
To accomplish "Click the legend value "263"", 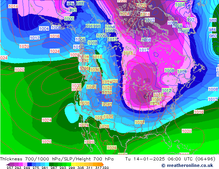I will (x=18, y=168).
